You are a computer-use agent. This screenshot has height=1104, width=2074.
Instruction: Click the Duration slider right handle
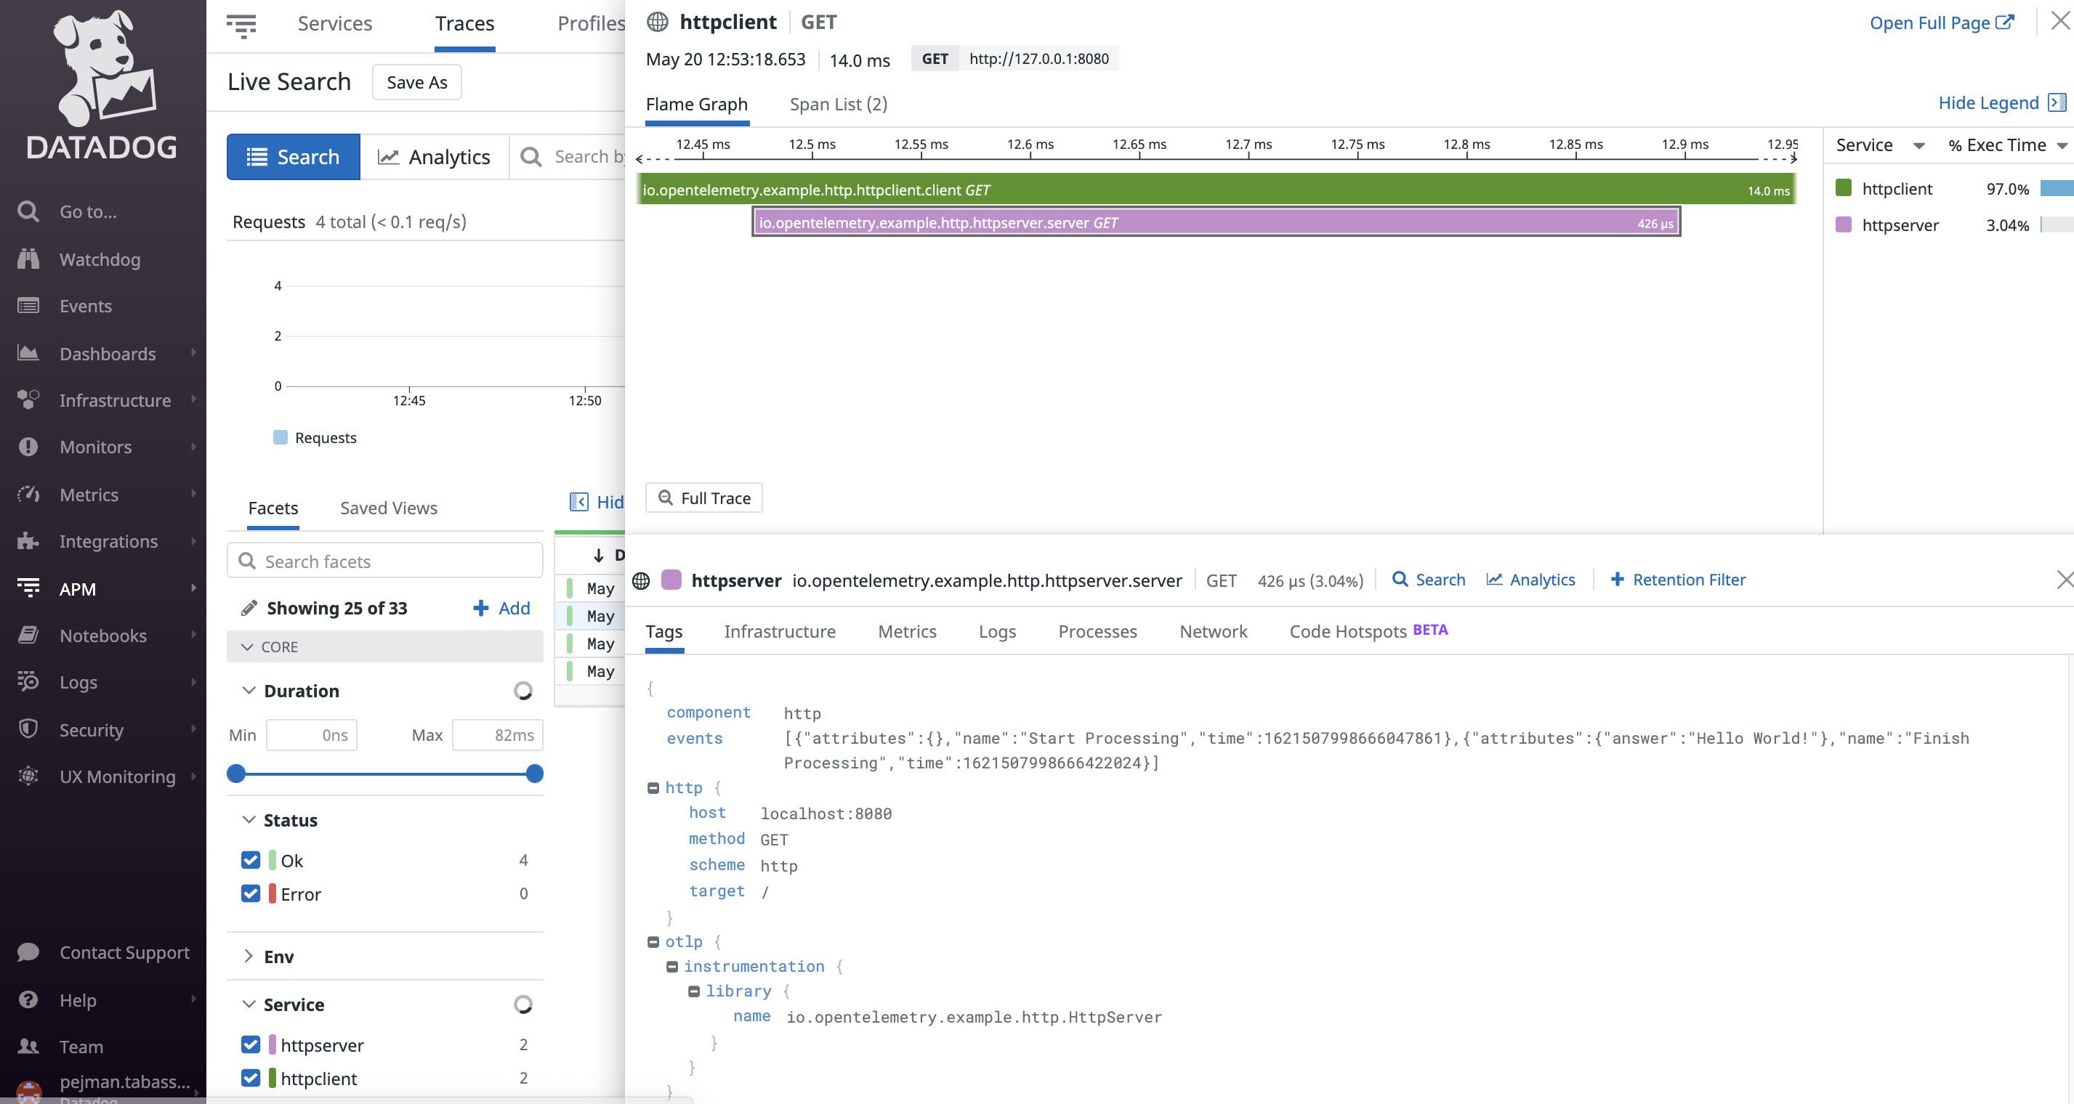point(534,774)
